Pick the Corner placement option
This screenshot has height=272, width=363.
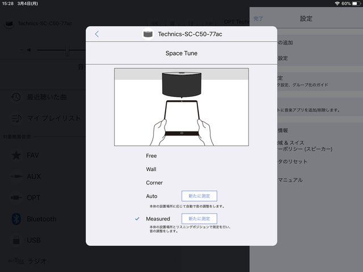click(154, 182)
